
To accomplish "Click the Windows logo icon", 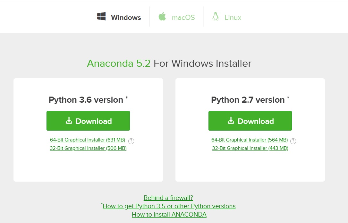I will coord(101,16).
